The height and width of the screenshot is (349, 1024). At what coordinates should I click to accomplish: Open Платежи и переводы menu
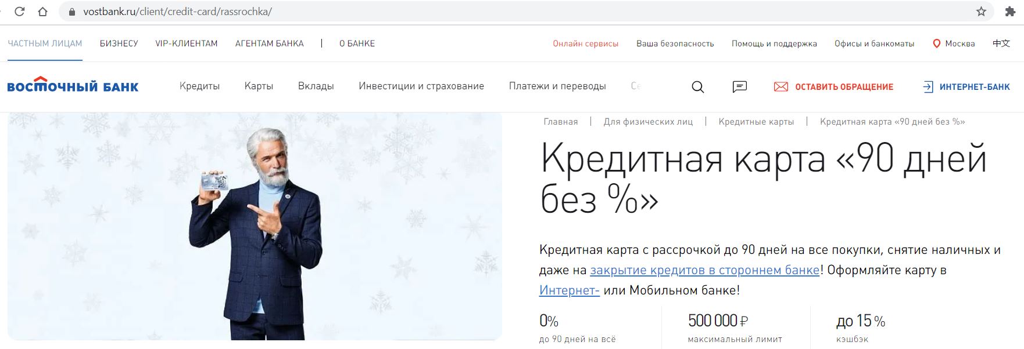[x=557, y=86]
